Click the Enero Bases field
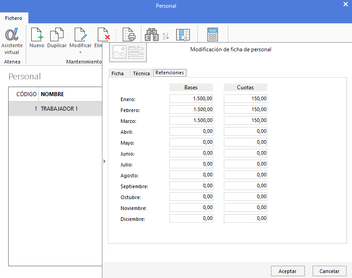The width and height of the screenshot is (352, 278). [x=191, y=98]
